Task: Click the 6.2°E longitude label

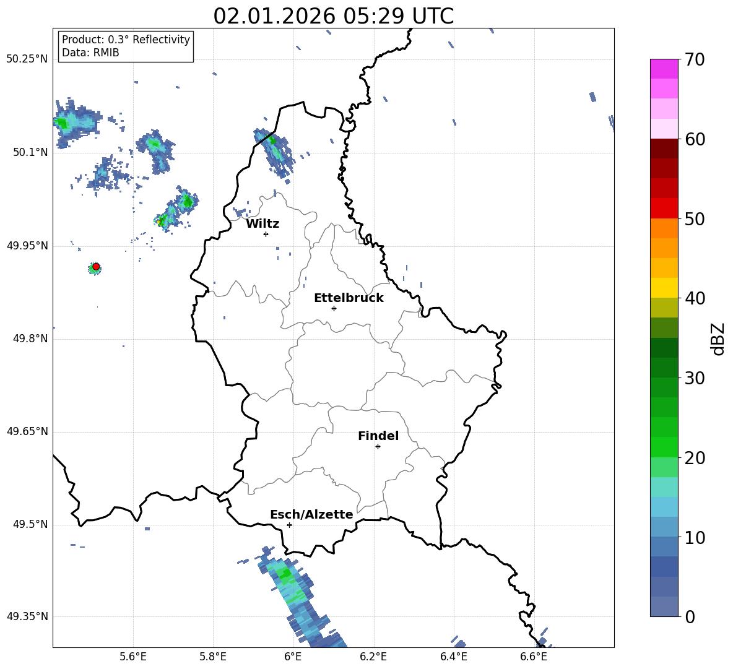Action: click(373, 657)
